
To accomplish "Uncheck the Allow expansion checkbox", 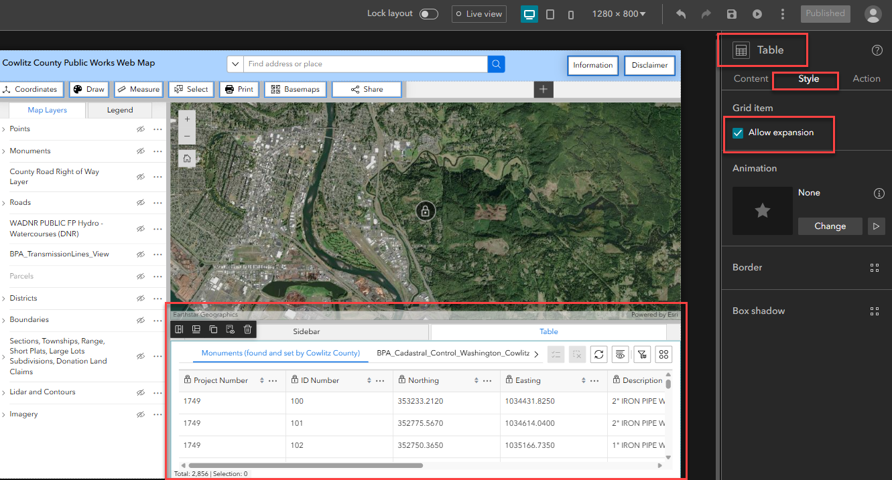I will [x=737, y=133].
